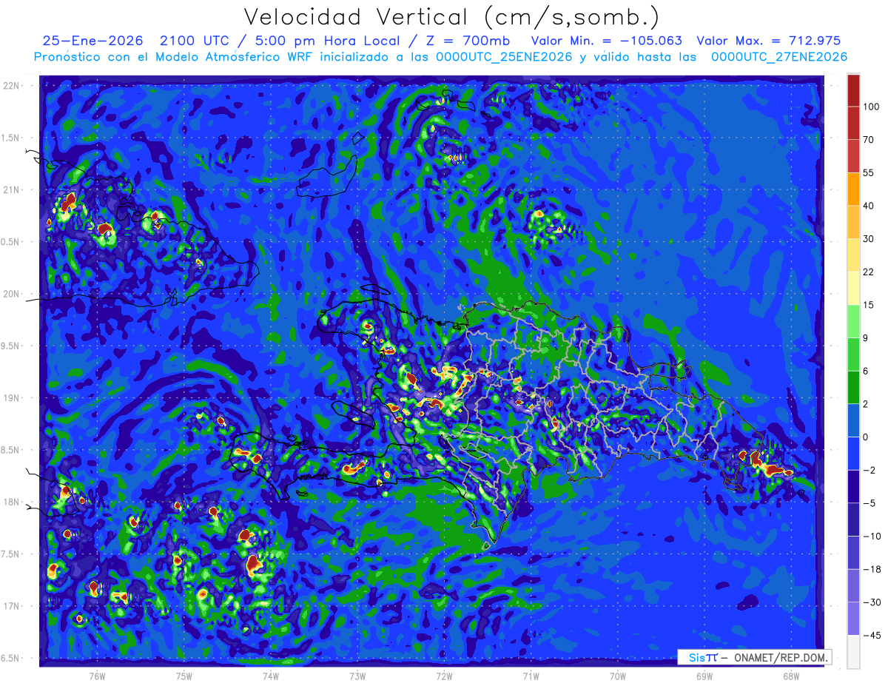Click the 18N latitude label
Screen dimensions: 888x686
pos(12,502)
